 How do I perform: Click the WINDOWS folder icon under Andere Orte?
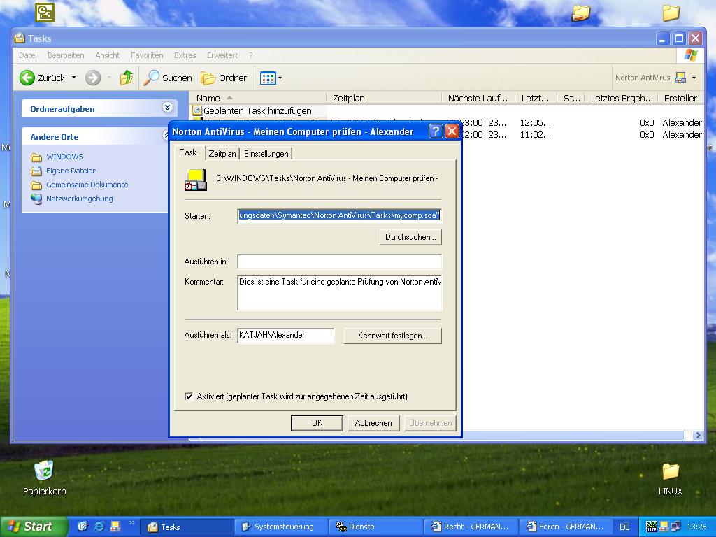coord(36,157)
